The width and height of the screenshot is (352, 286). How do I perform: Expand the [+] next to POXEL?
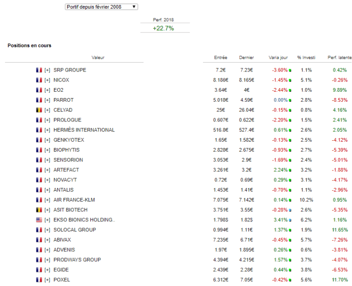(47, 280)
